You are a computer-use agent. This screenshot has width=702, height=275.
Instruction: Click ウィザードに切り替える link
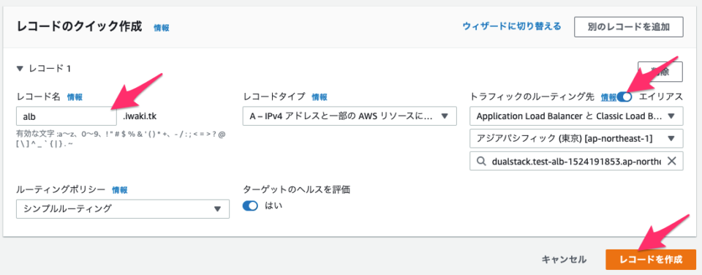[512, 26]
